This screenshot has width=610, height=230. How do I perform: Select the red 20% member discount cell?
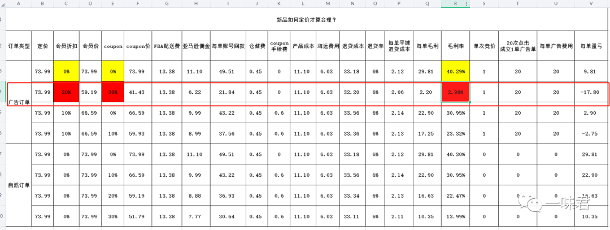coord(66,92)
